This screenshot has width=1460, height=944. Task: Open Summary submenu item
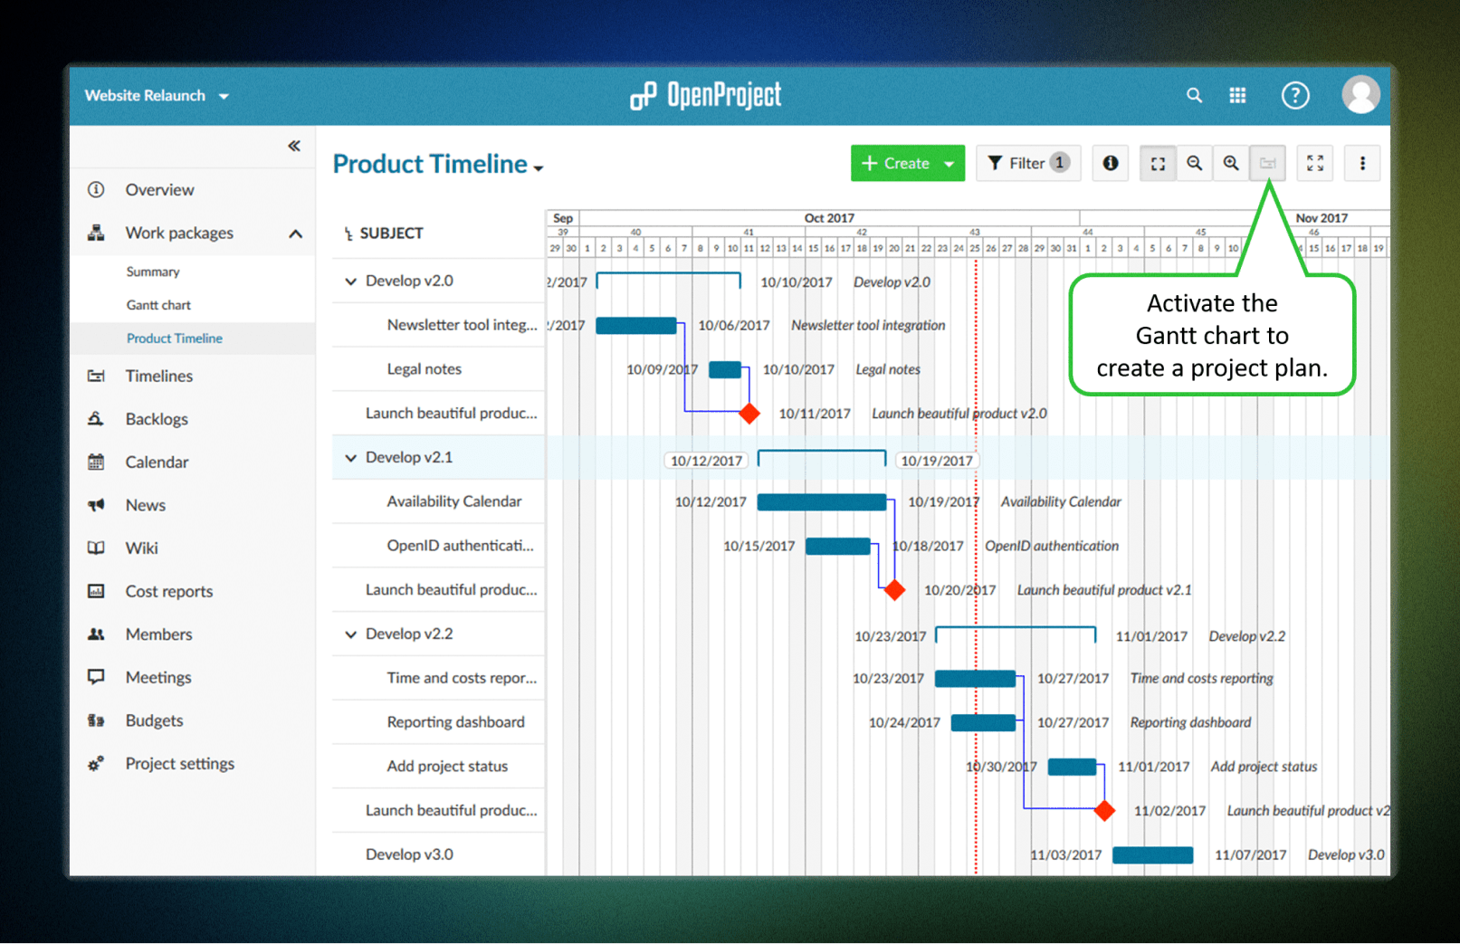[153, 272]
